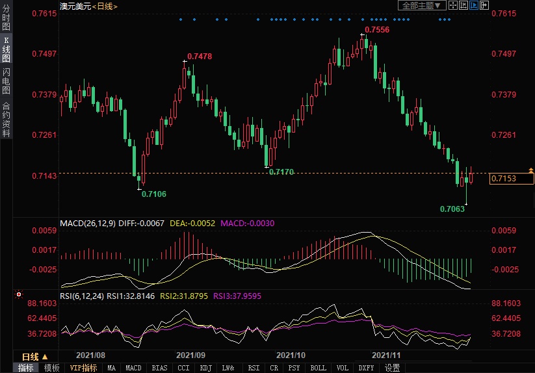
Task: Click the orange price alert marker at right axis
Action: [532, 170]
